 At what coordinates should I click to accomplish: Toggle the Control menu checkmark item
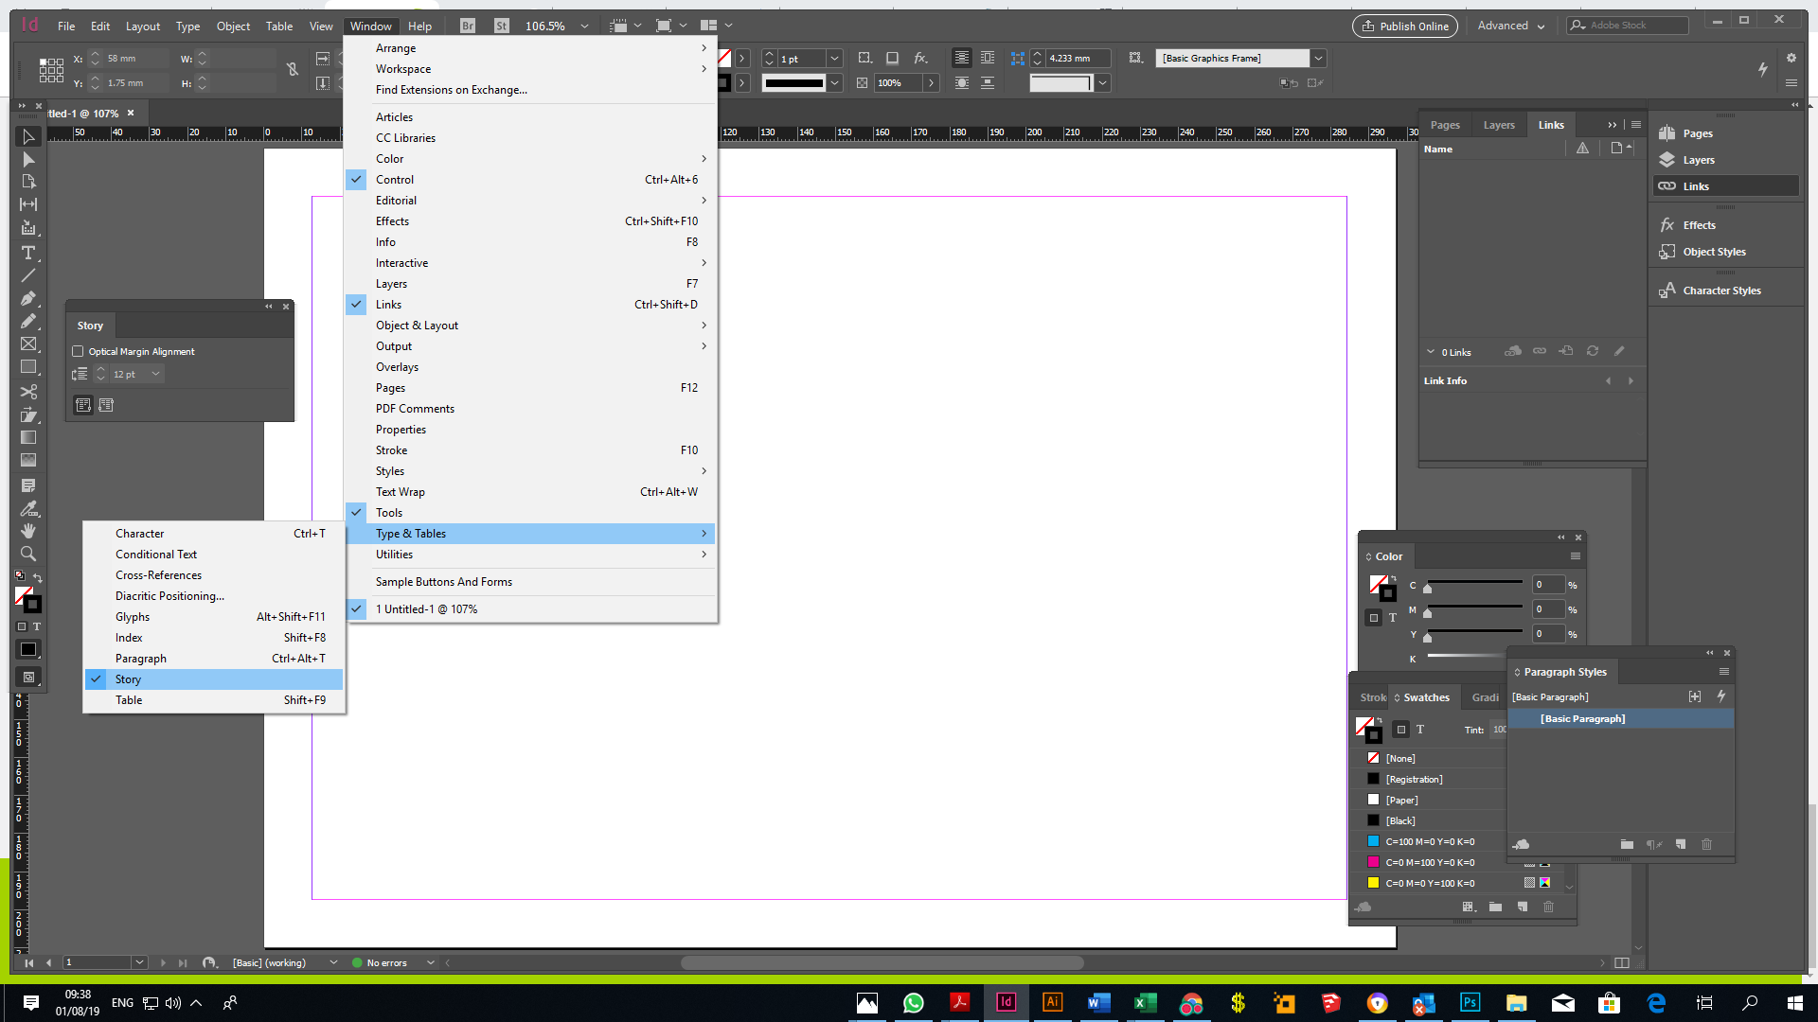click(x=395, y=180)
